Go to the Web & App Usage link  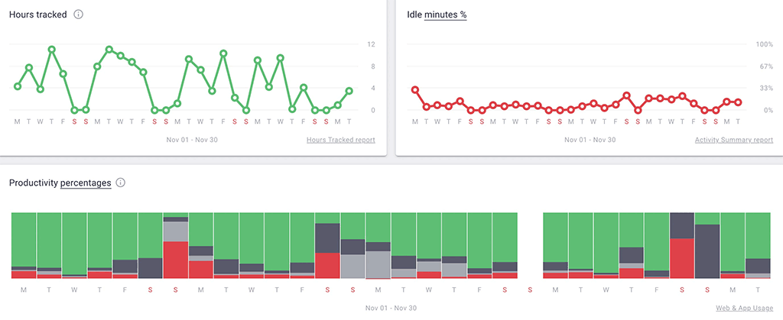click(x=743, y=308)
